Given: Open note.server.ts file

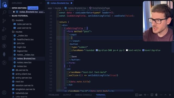Looking at the screenshot, I should click(24, 24).
